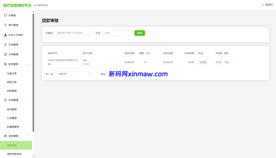Select 公告管理 submenu item
Viewport: 276px width, 158px height.
coord(16,118)
